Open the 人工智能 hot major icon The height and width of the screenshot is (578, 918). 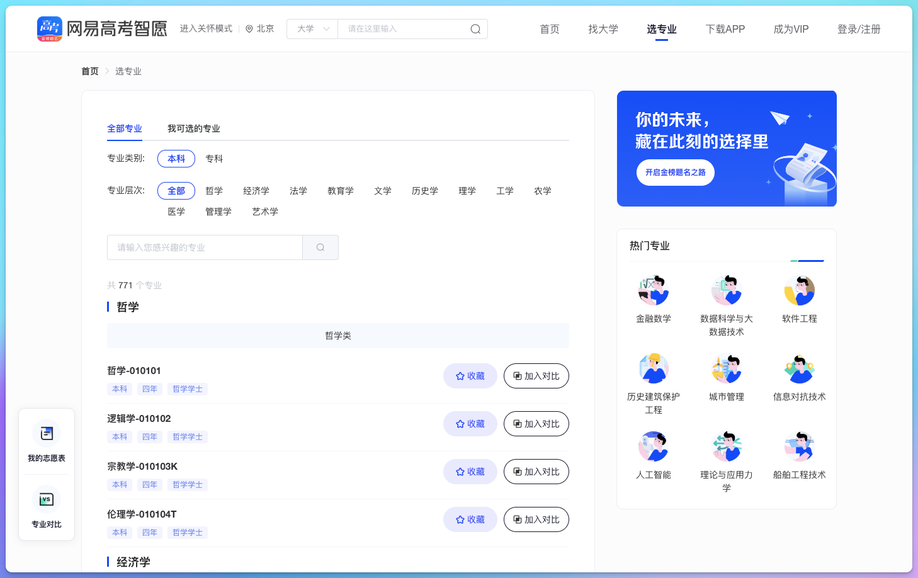pyautogui.click(x=653, y=447)
